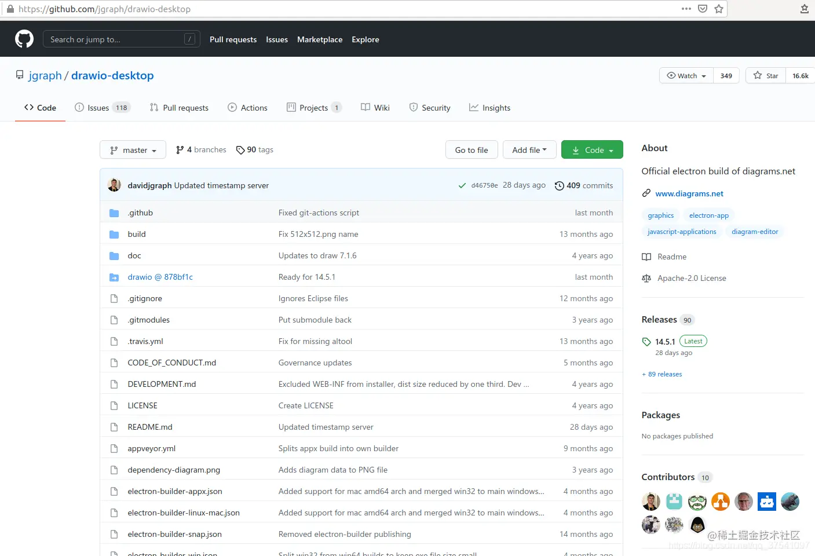Visit the www.diagrams.net link
Viewport: 815px width, 556px height.
pyautogui.click(x=689, y=193)
